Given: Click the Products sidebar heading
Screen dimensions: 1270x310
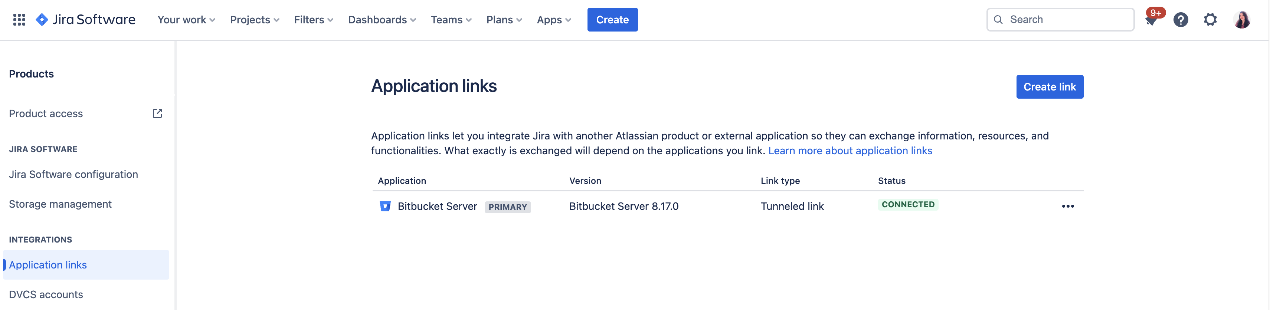Looking at the screenshot, I should [x=31, y=74].
